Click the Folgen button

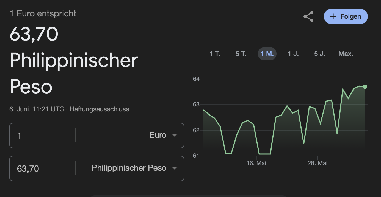(346, 16)
